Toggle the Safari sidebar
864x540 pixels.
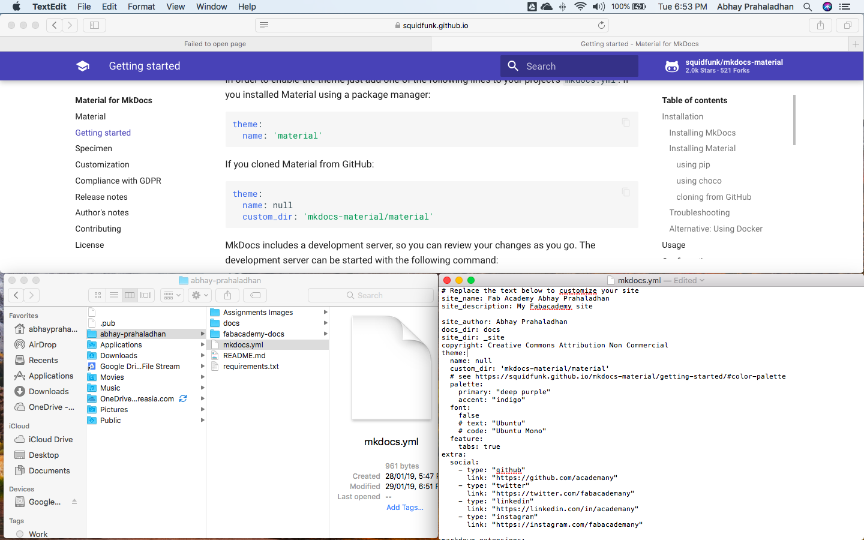coord(94,25)
